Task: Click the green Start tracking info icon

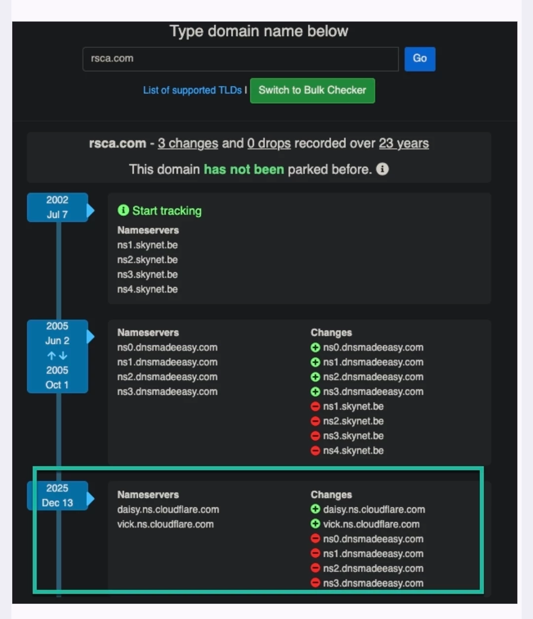Action: click(x=123, y=210)
